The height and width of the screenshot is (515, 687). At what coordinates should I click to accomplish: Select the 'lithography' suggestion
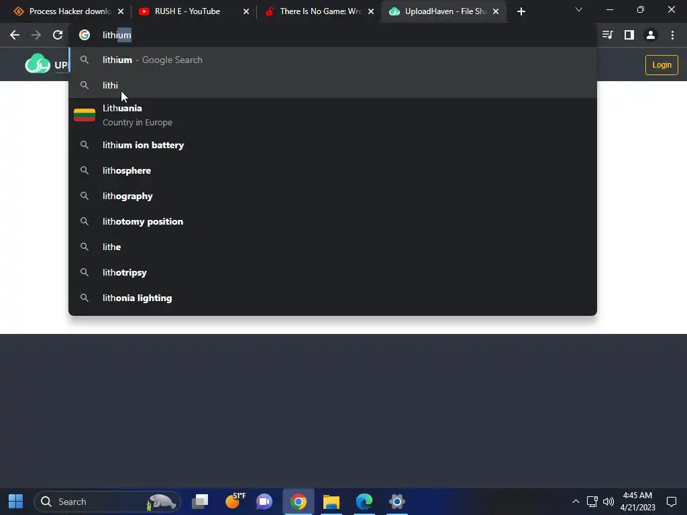coord(333,196)
